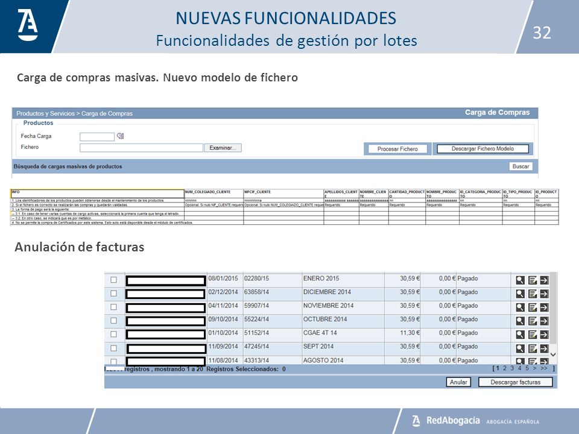Edit the CGAE 4T 14 invoice row

533,335
